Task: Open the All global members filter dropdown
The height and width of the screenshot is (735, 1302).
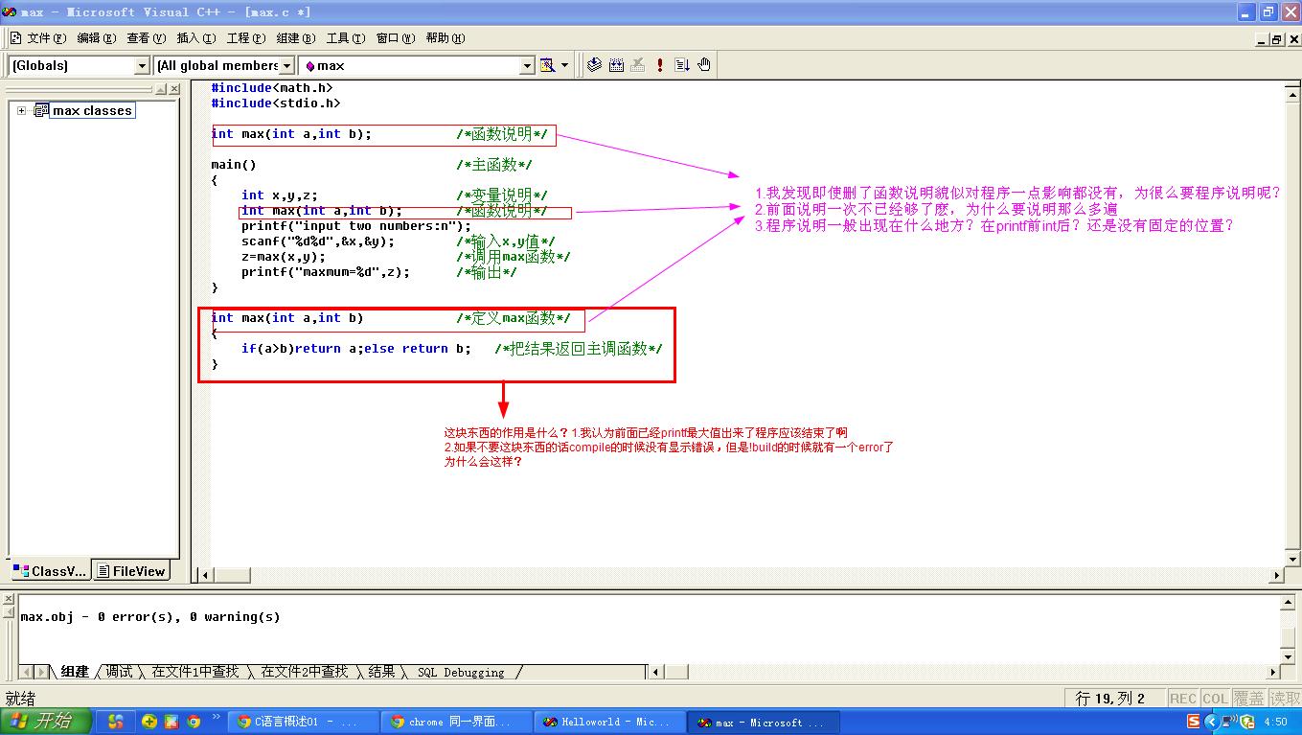Action: point(286,65)
